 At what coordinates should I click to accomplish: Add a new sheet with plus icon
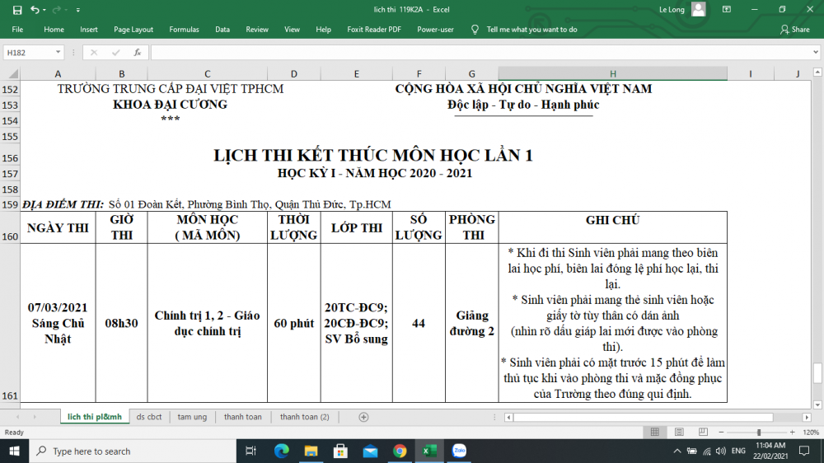[x=363, y=417]
